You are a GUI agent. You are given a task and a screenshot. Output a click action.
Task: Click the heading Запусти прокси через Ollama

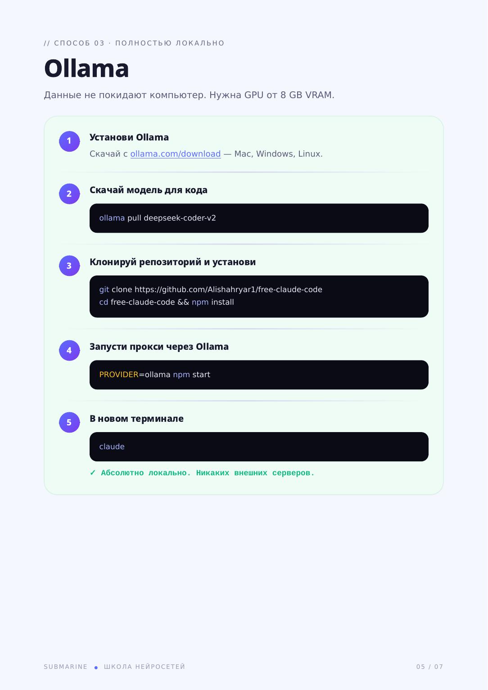pyautogui.click(x=159, y=347)
